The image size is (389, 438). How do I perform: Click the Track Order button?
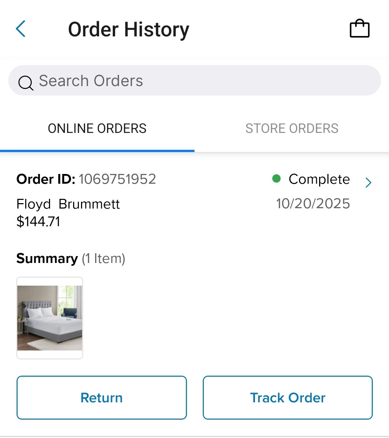coord(287,398)
